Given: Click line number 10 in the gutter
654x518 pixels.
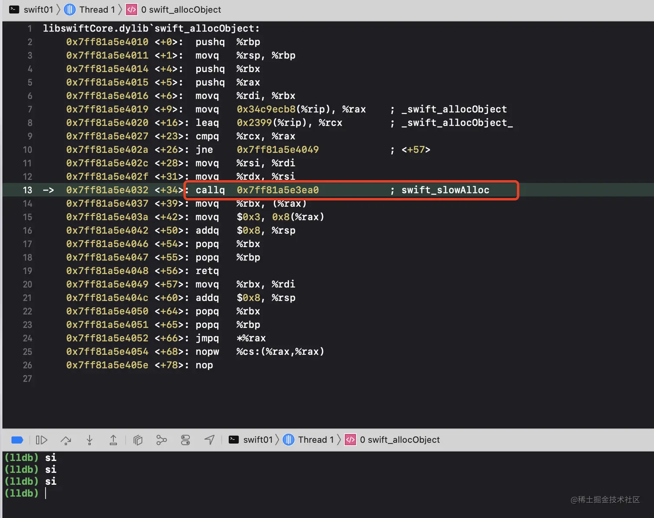Looking at the screenshot, I should click(28, 149).
